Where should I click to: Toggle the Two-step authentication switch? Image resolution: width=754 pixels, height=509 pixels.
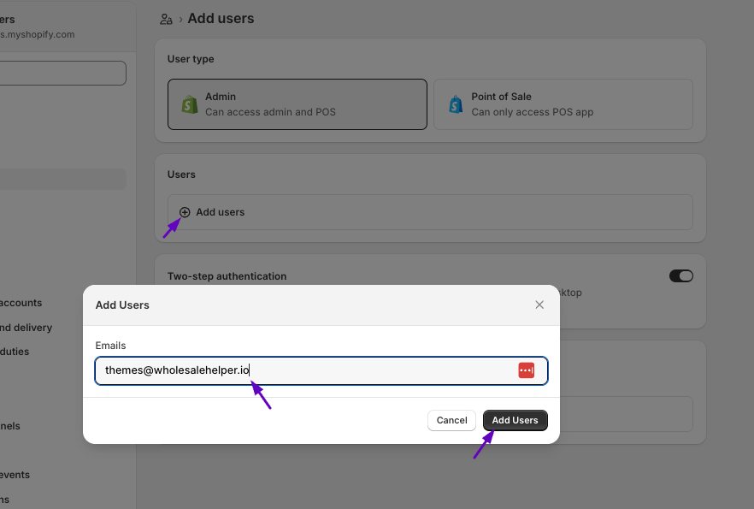pos(680,276)
